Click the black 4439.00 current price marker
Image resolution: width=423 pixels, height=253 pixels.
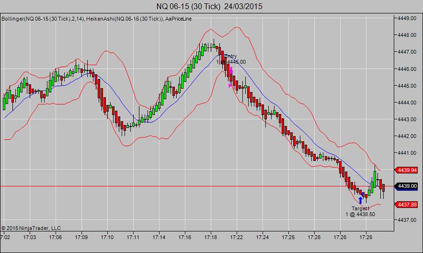point(407,186)
